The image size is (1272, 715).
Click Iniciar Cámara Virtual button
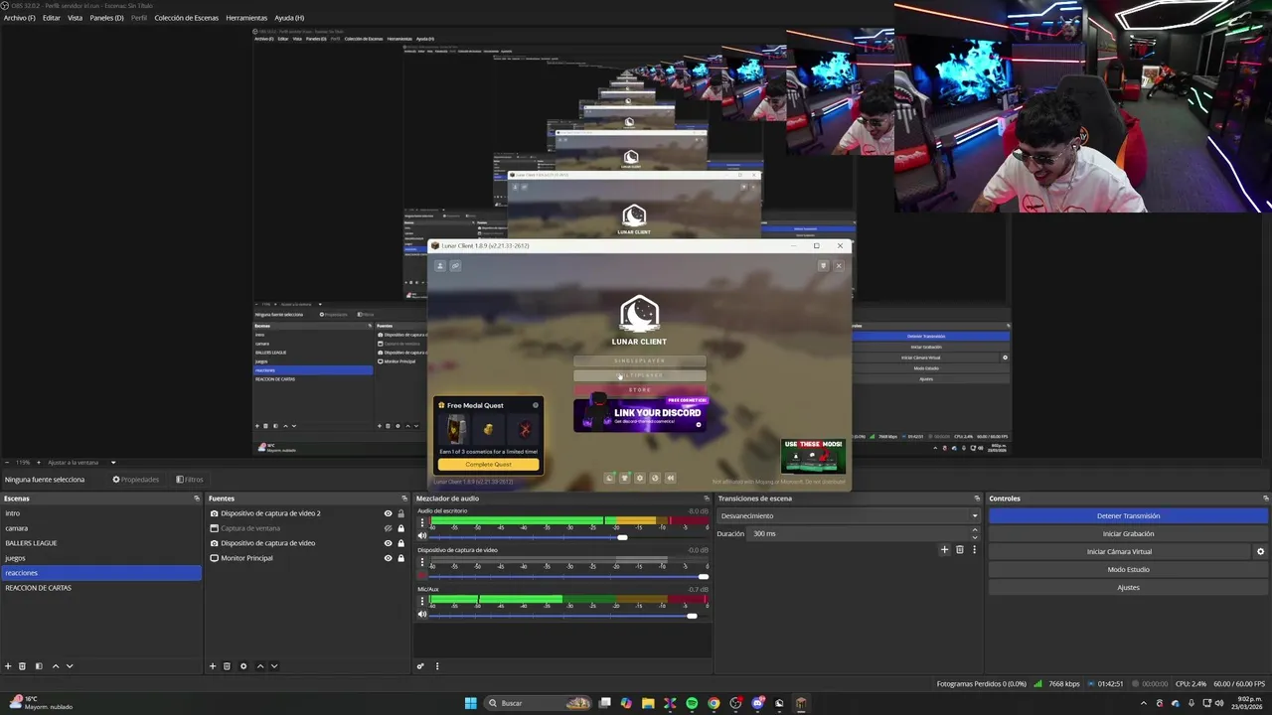[1119, 551]
